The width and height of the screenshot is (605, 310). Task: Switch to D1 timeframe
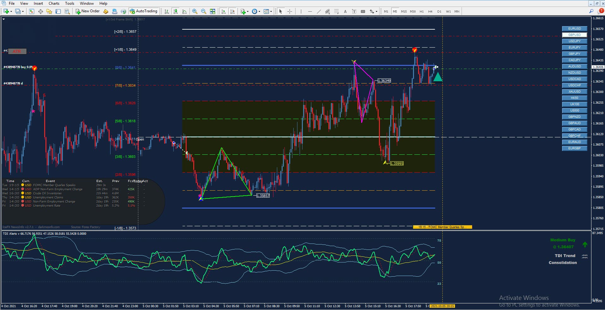[x=439, y=11]
